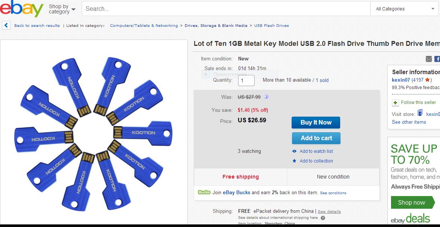This screenshot has width=440, height=227.
Task: Click the plus icon to follow this seller
Action: coord(395,103)
